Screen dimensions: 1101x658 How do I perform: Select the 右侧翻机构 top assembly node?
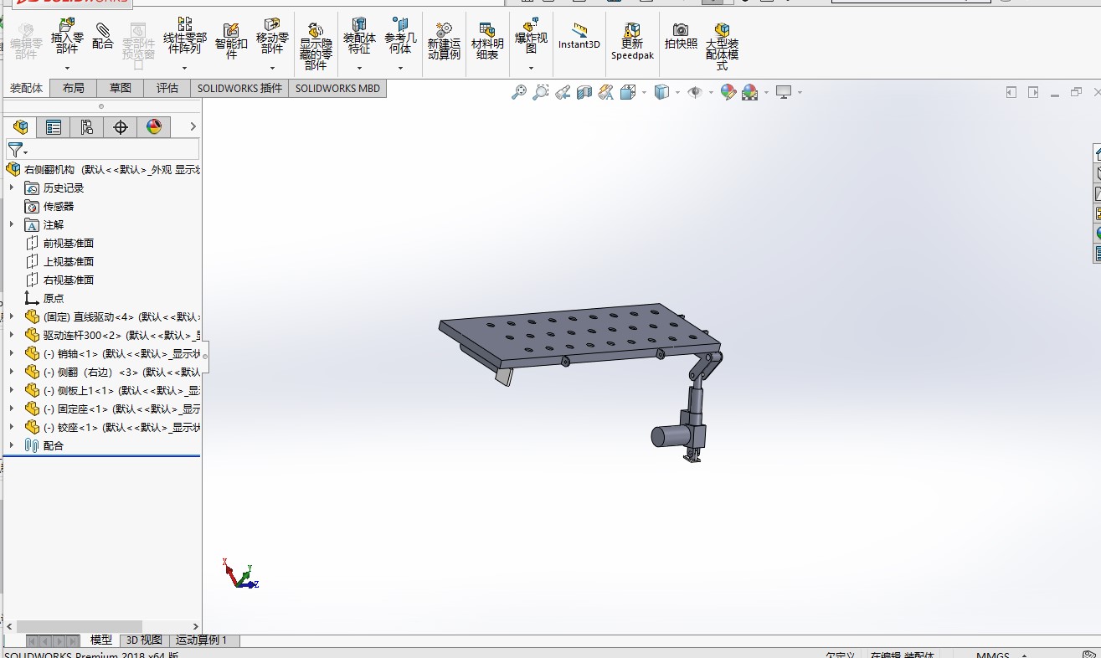pyautogui.click(x=112, y=169)
